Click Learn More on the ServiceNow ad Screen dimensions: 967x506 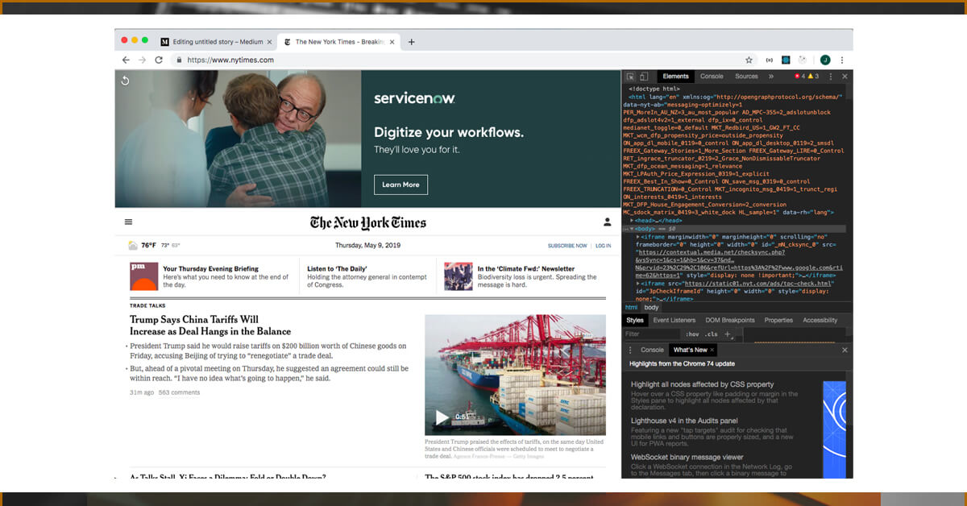[x=400, y=185]
